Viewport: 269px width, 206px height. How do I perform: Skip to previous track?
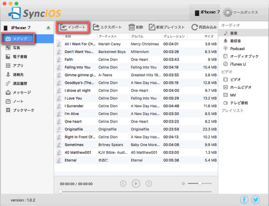[x=123, y=184]
